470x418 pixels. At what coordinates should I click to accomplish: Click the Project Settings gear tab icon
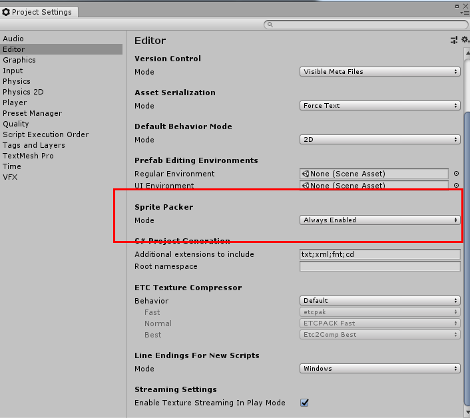(x=6, y=12)
